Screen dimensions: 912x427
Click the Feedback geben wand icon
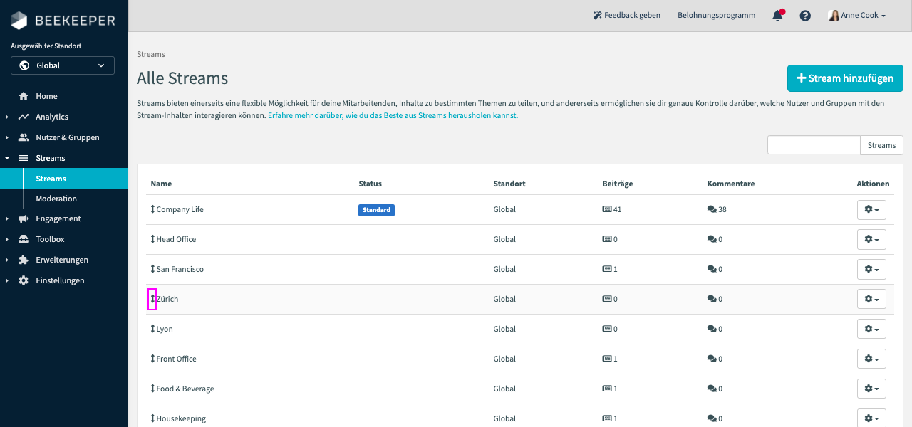coord(598,15)
